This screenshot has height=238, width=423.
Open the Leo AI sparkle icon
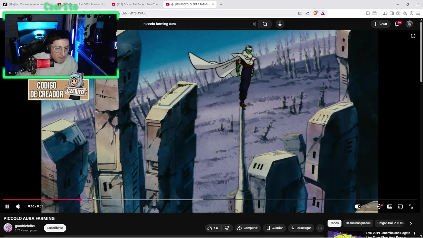(x=405, y=13)
